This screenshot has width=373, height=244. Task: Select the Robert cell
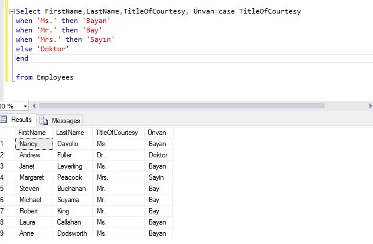click(x=34, y=211)
